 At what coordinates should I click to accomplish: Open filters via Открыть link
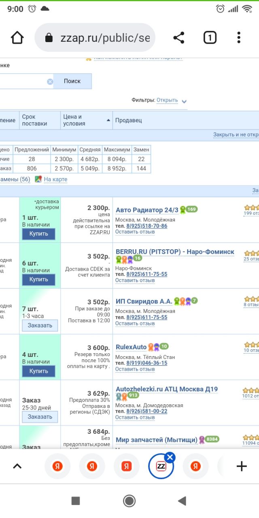pos(167,100)
